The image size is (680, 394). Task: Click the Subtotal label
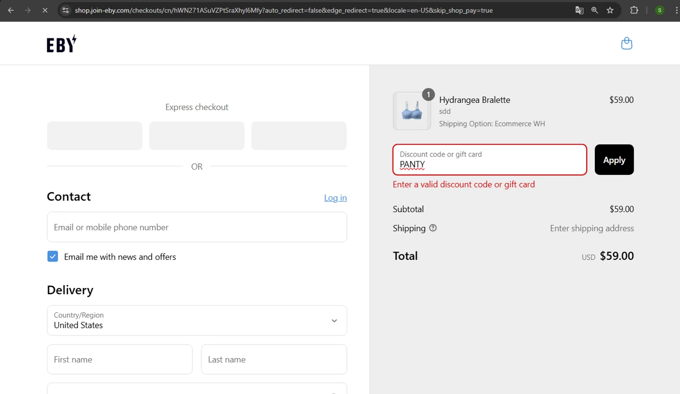[x=408, y=209]
